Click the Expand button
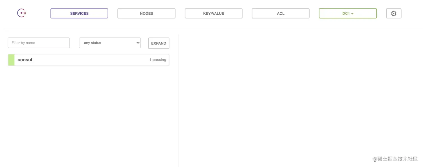Screen dimensions: 423x167 pyautogui.click(x=159, y=43)
